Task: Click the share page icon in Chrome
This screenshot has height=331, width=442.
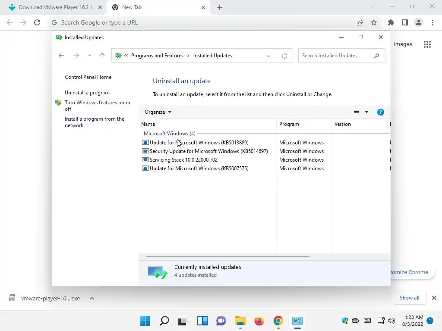Action: 360,22
